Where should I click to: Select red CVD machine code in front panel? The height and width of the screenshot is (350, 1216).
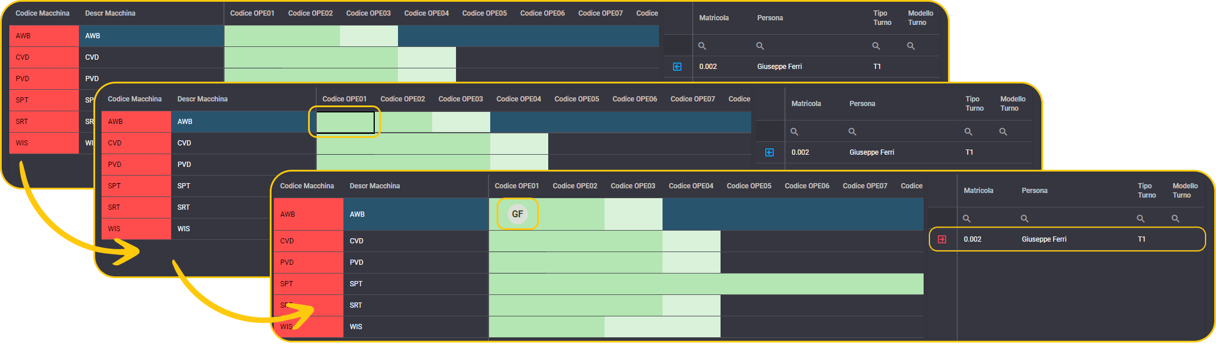pos(309,241)
